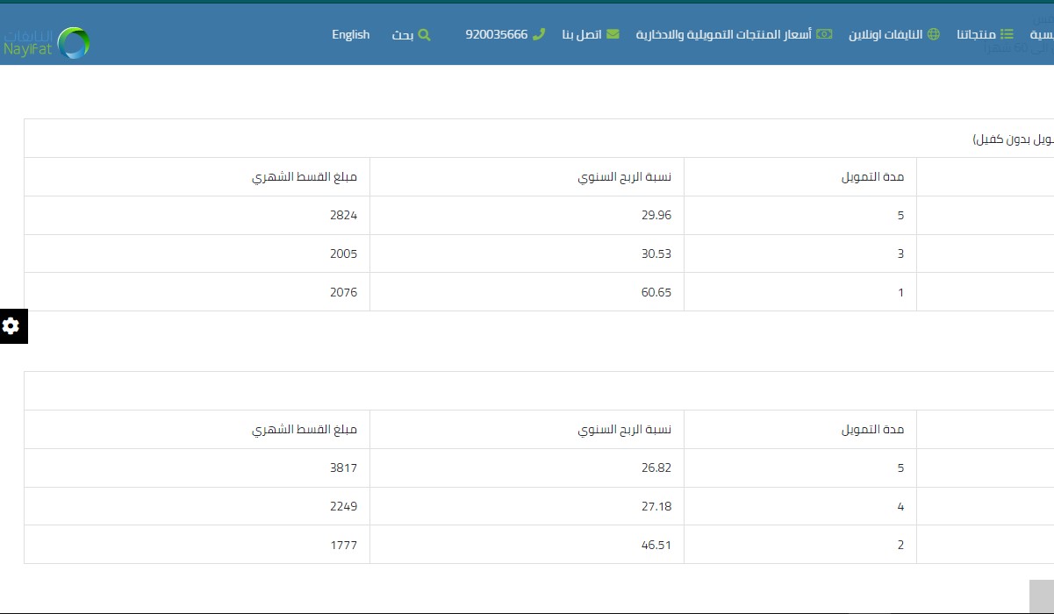Select term 5 in 29.96 row
This screenshot has height=614, width=1054.
point(900,216)
